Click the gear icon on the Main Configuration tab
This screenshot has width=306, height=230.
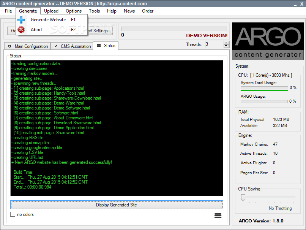click(9, 46)
